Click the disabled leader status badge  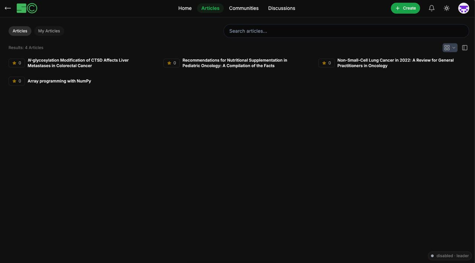coord(450,256)
